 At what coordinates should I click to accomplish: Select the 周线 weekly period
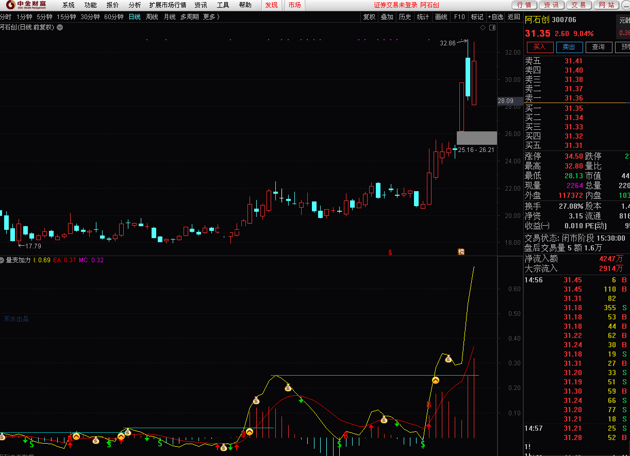point(152,16)
